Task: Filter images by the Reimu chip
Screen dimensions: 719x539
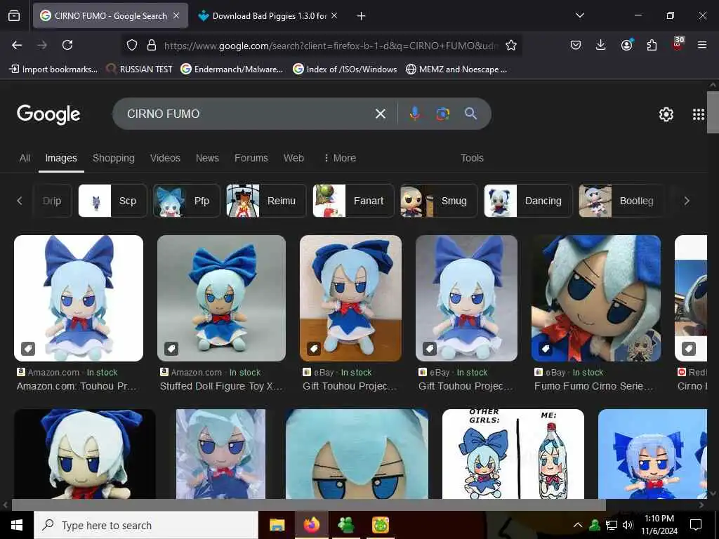Action: (x=266, y=201)
